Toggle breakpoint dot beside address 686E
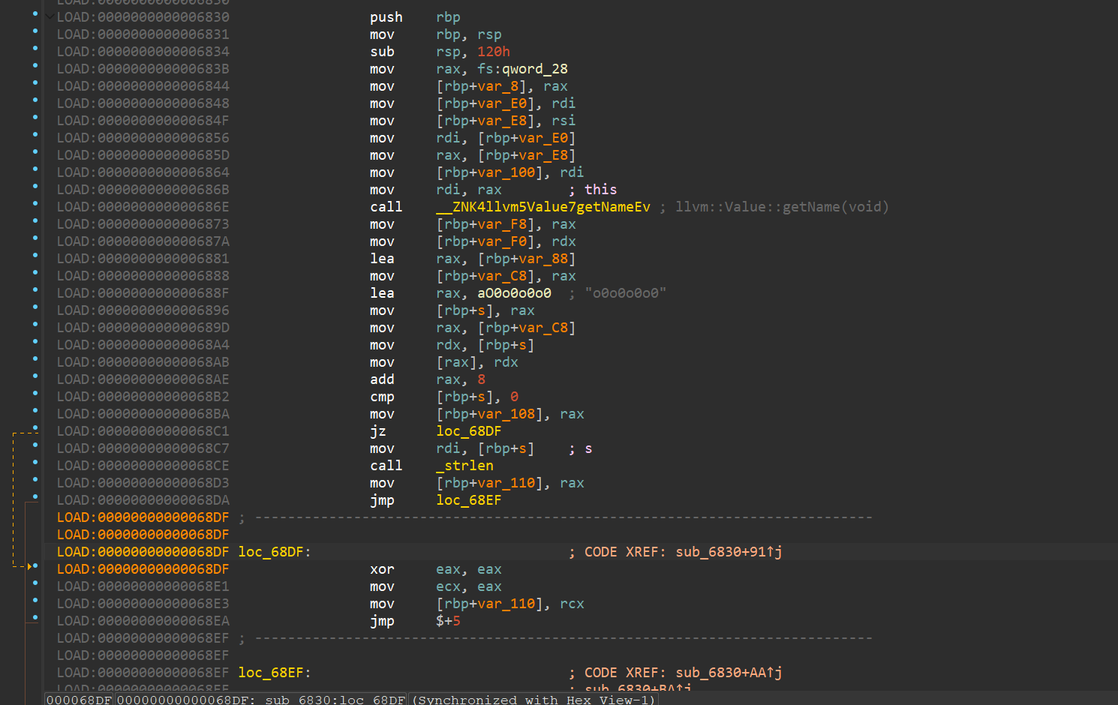Screen dimensions: 1118x705 click(35, 204)
